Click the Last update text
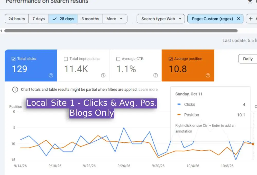257x175 pixels. 240,41
